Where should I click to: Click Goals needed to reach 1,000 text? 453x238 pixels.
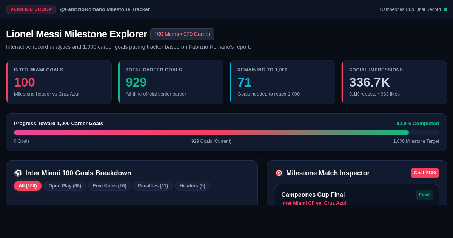point(268,94)
